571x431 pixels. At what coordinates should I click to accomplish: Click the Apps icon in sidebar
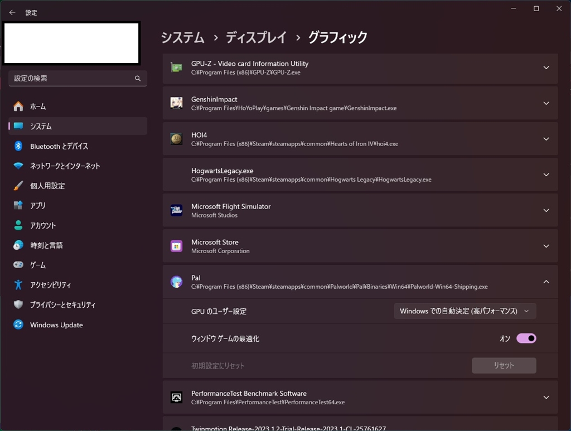[x=18, y=205]
